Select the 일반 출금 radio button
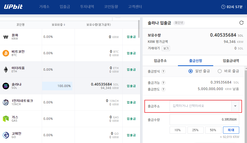The width and height of the screenshot is (247, 143). 191,71
